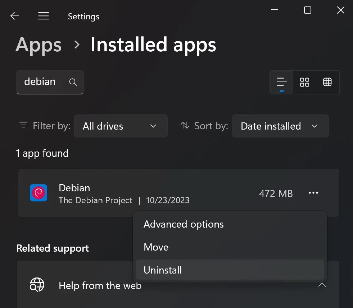Open the All drives filter dropdown
The width and height of the screenshot is (353, 308).
tap(121, 126)
